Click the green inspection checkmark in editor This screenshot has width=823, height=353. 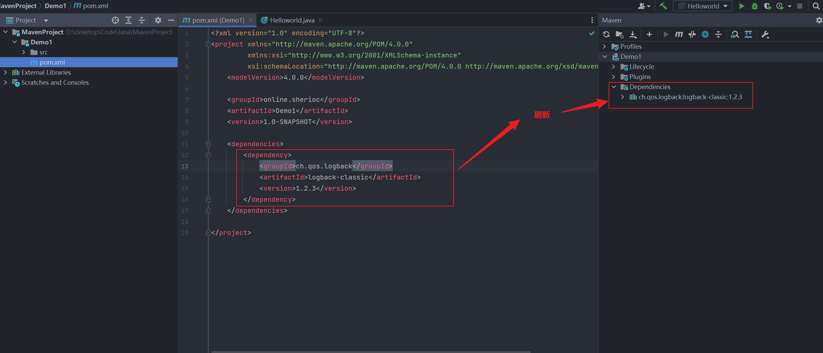coord(592,33)
